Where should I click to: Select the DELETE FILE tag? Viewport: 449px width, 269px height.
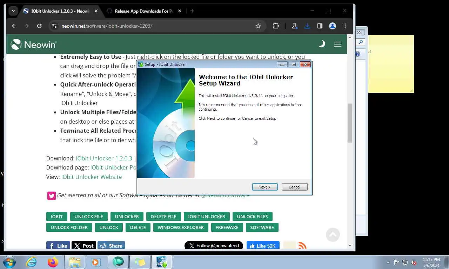[x=163, y=216]
